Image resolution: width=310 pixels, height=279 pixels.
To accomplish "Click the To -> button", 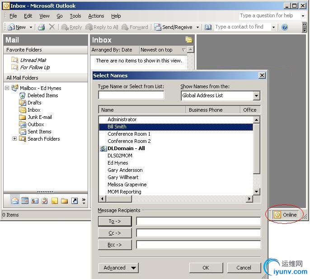I will click(x=115, y=221).
